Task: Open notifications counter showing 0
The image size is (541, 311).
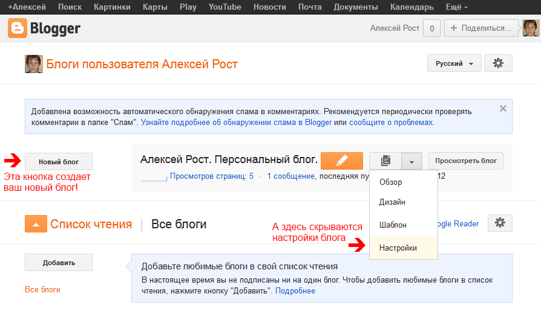Action: point(431,28)
